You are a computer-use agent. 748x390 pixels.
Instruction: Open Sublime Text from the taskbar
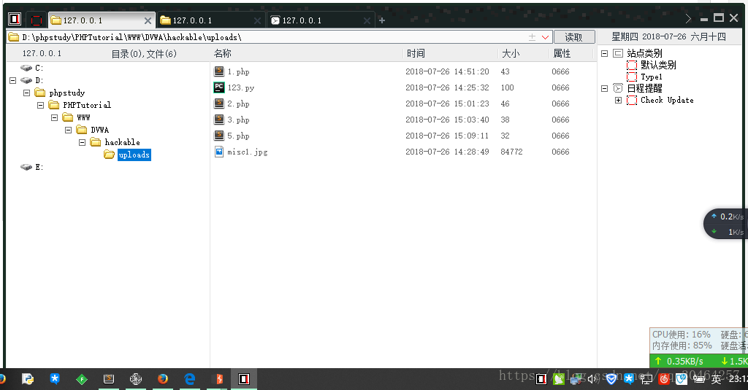tap(109, 379)
